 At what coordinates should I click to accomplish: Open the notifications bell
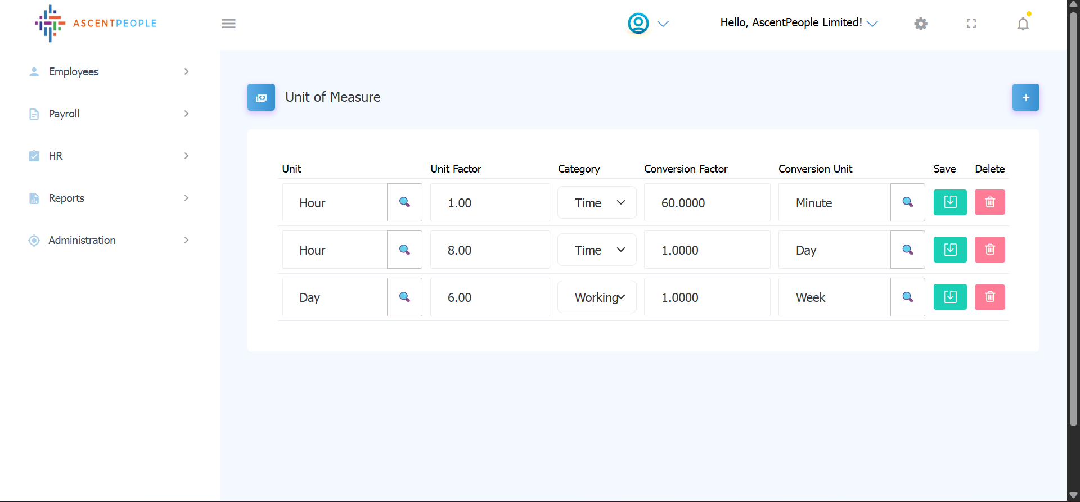(1023, 24)
